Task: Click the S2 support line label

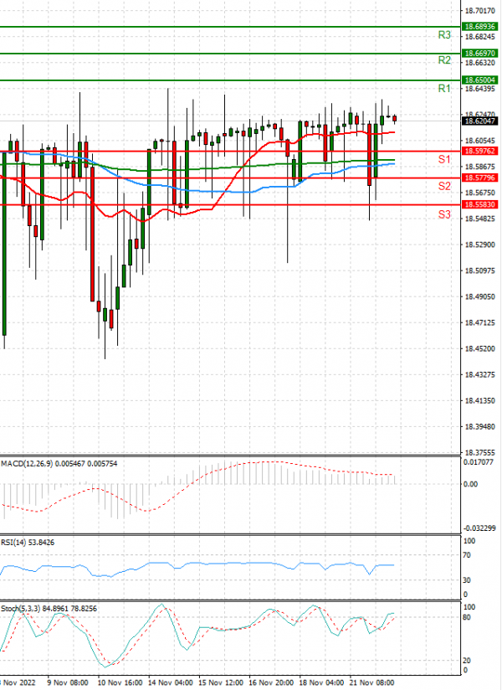Action: [x=444, y=186]
